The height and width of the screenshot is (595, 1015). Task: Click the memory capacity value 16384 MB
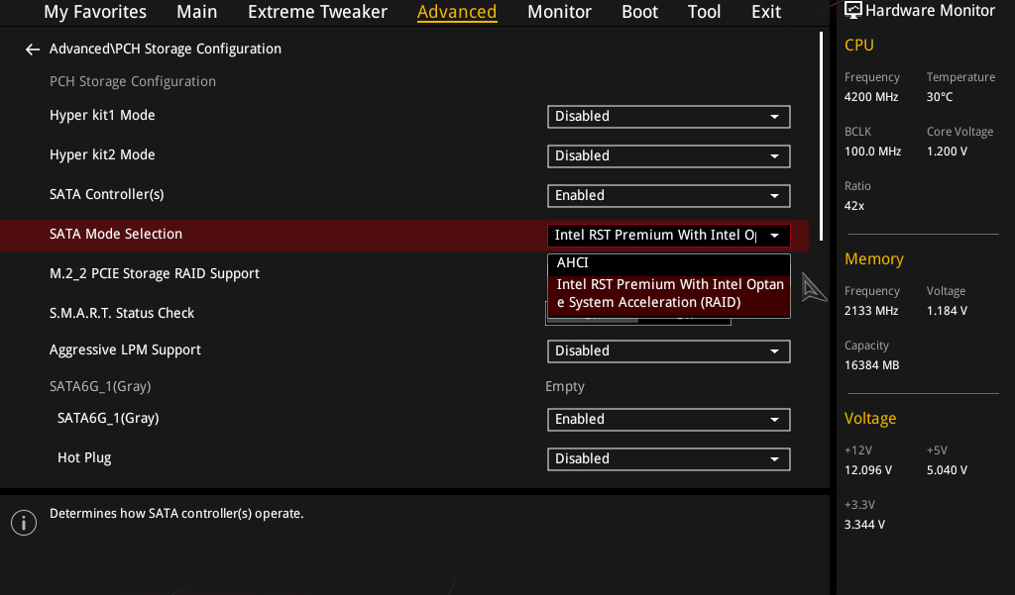coord(871,365)
